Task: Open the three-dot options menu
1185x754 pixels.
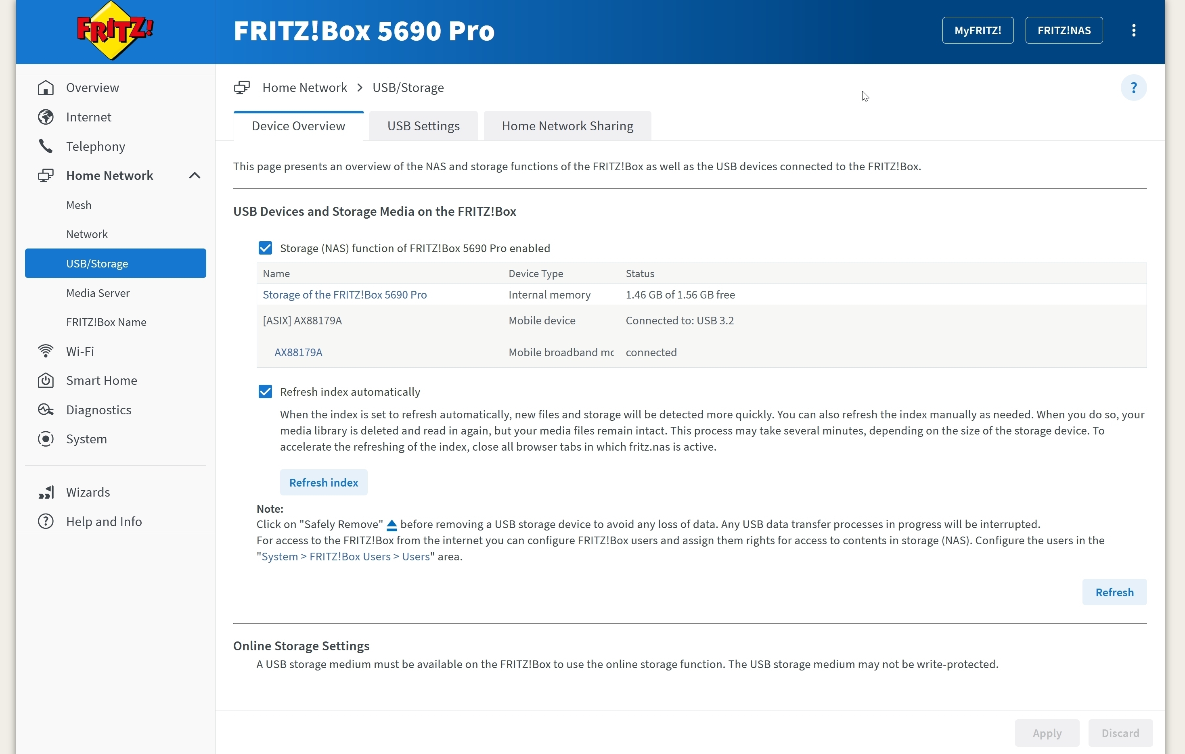Action: (1134, 31)
